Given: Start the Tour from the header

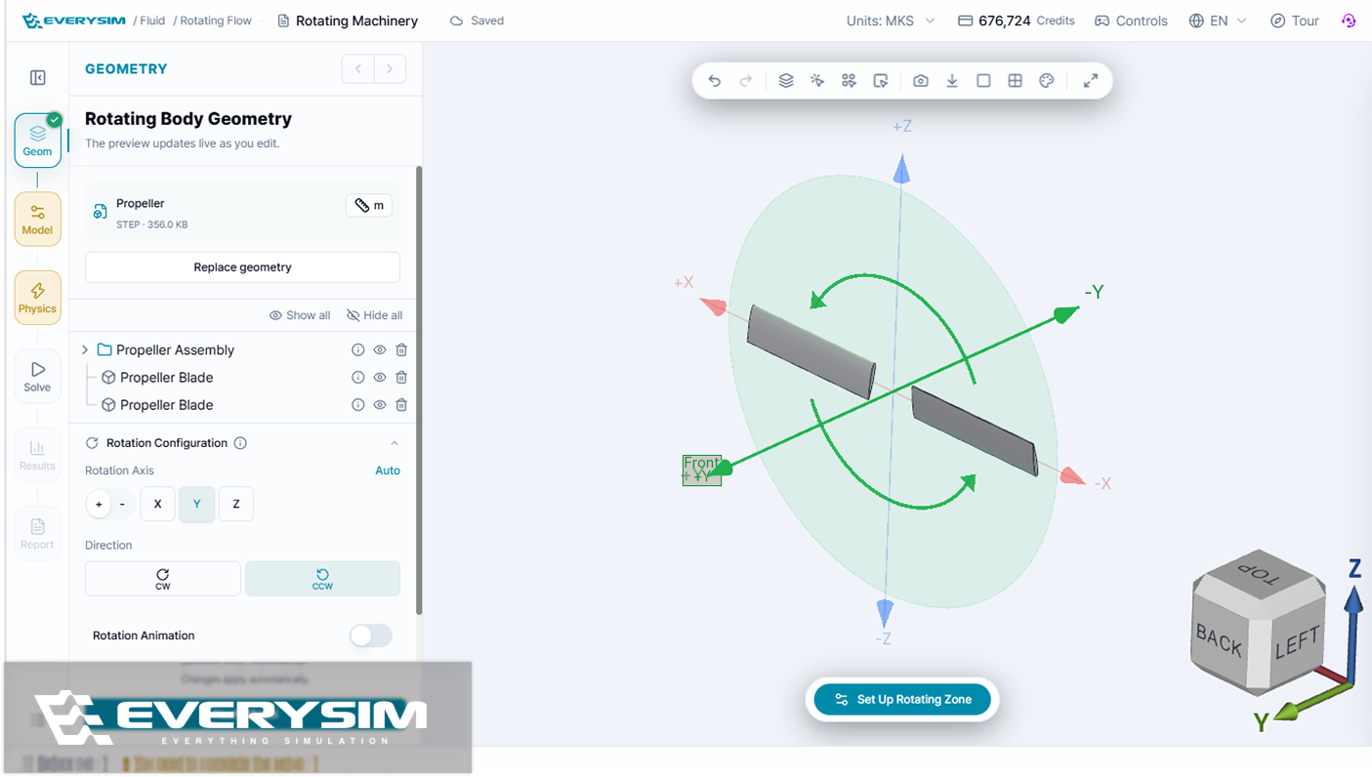Looking at the screenshot, I should click(x=1295, y=20).
